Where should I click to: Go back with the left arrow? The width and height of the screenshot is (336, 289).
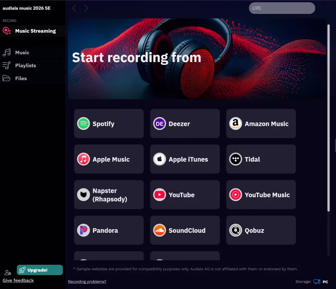[74, 8]
